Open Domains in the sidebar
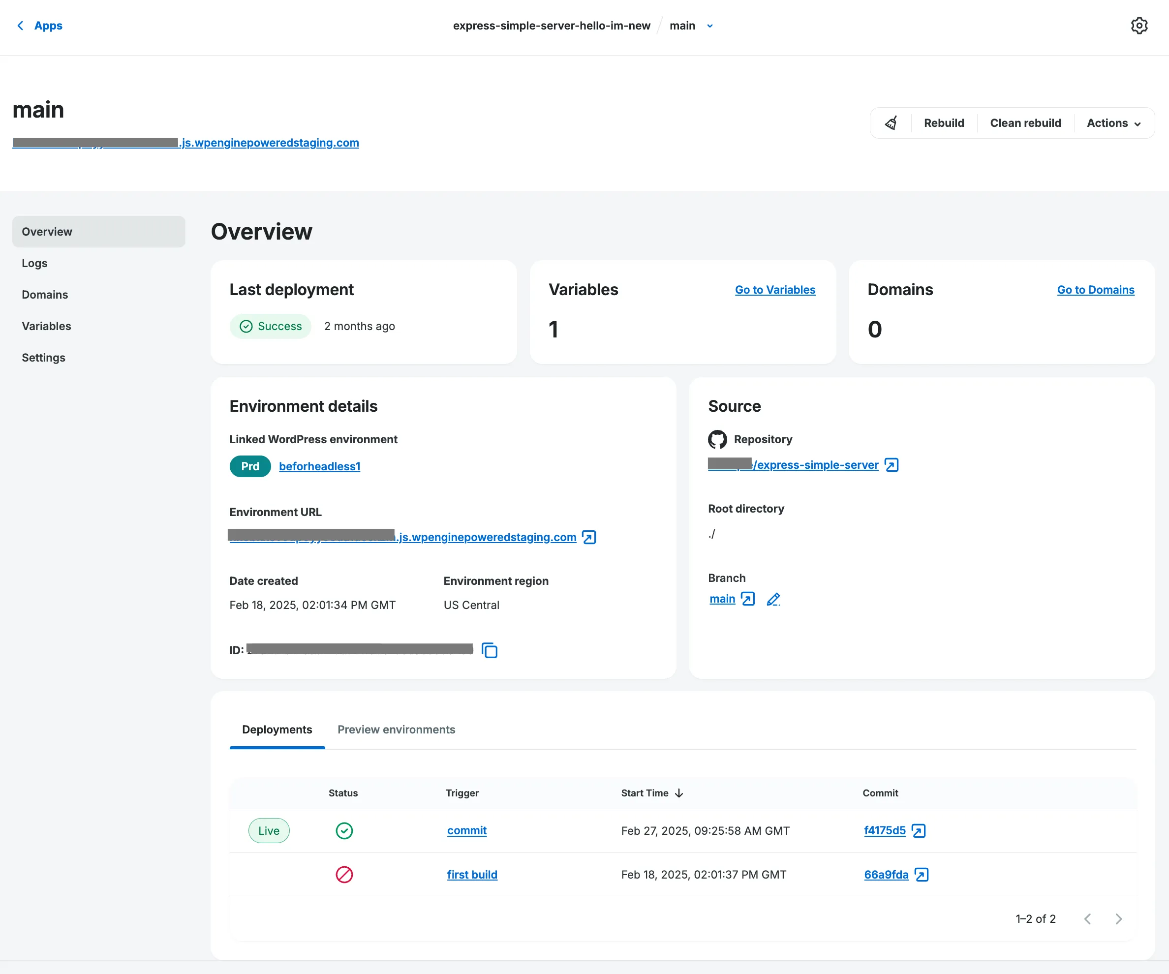The width and height of the screenshot is (1169, 974). pyautogui.click(x=45, y=295)
